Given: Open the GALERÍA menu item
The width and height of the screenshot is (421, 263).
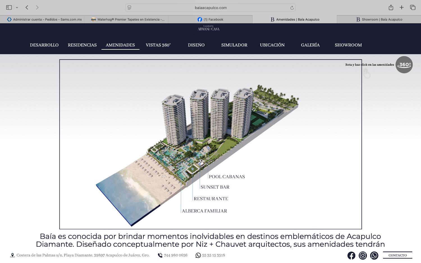Looking at the screenshot, I should pyautogui.click(x=310, y=45).
